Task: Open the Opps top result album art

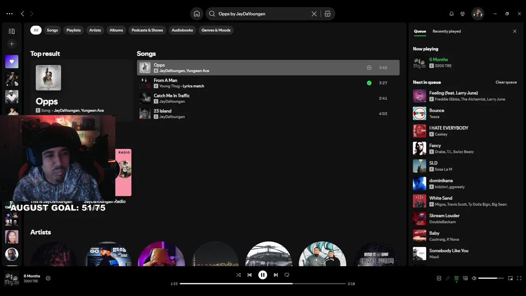Action: [48, 78]
